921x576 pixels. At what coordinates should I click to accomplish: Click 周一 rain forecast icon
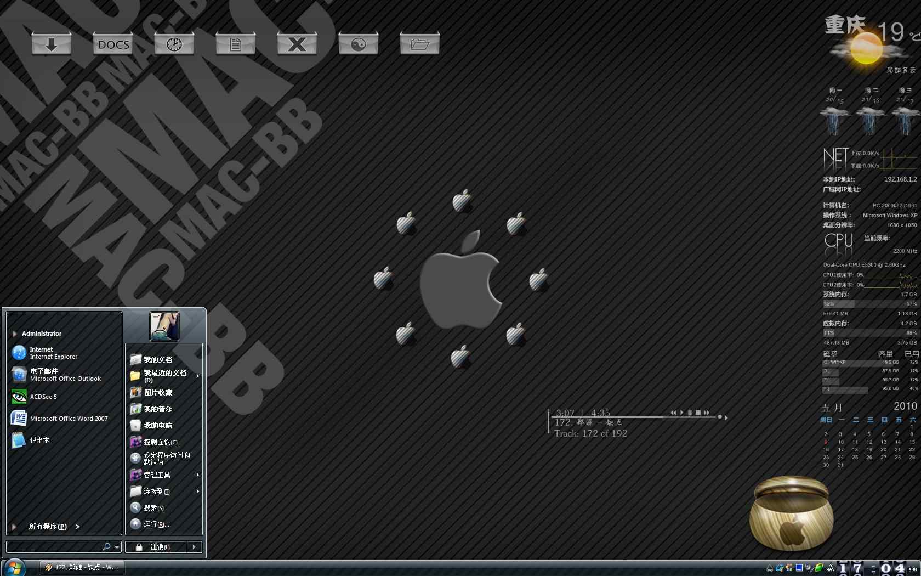(x=834, y=120)
